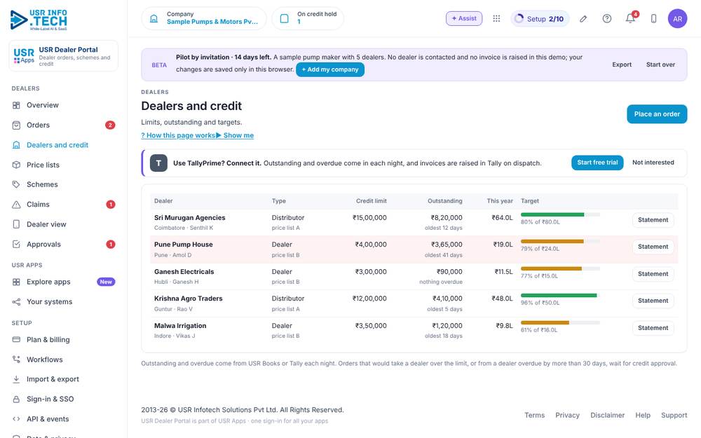Open Statement for Pune Pump House

coord(653,247)
